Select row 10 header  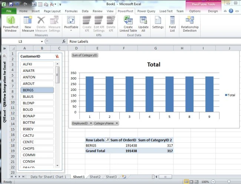[x=13, y=102]
